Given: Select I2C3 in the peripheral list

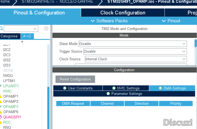Looking at the screenshot, I should point(7,55).
